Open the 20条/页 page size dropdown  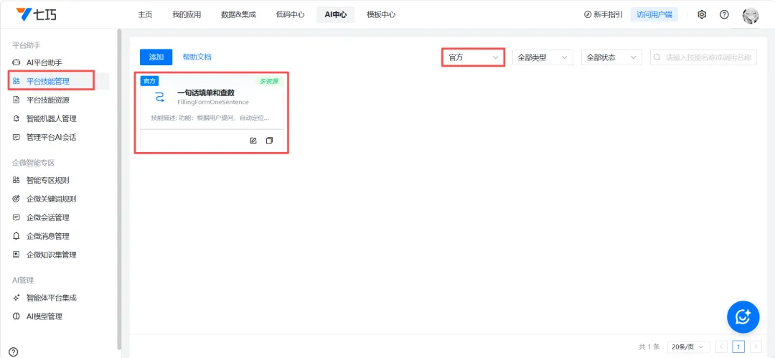689,347
